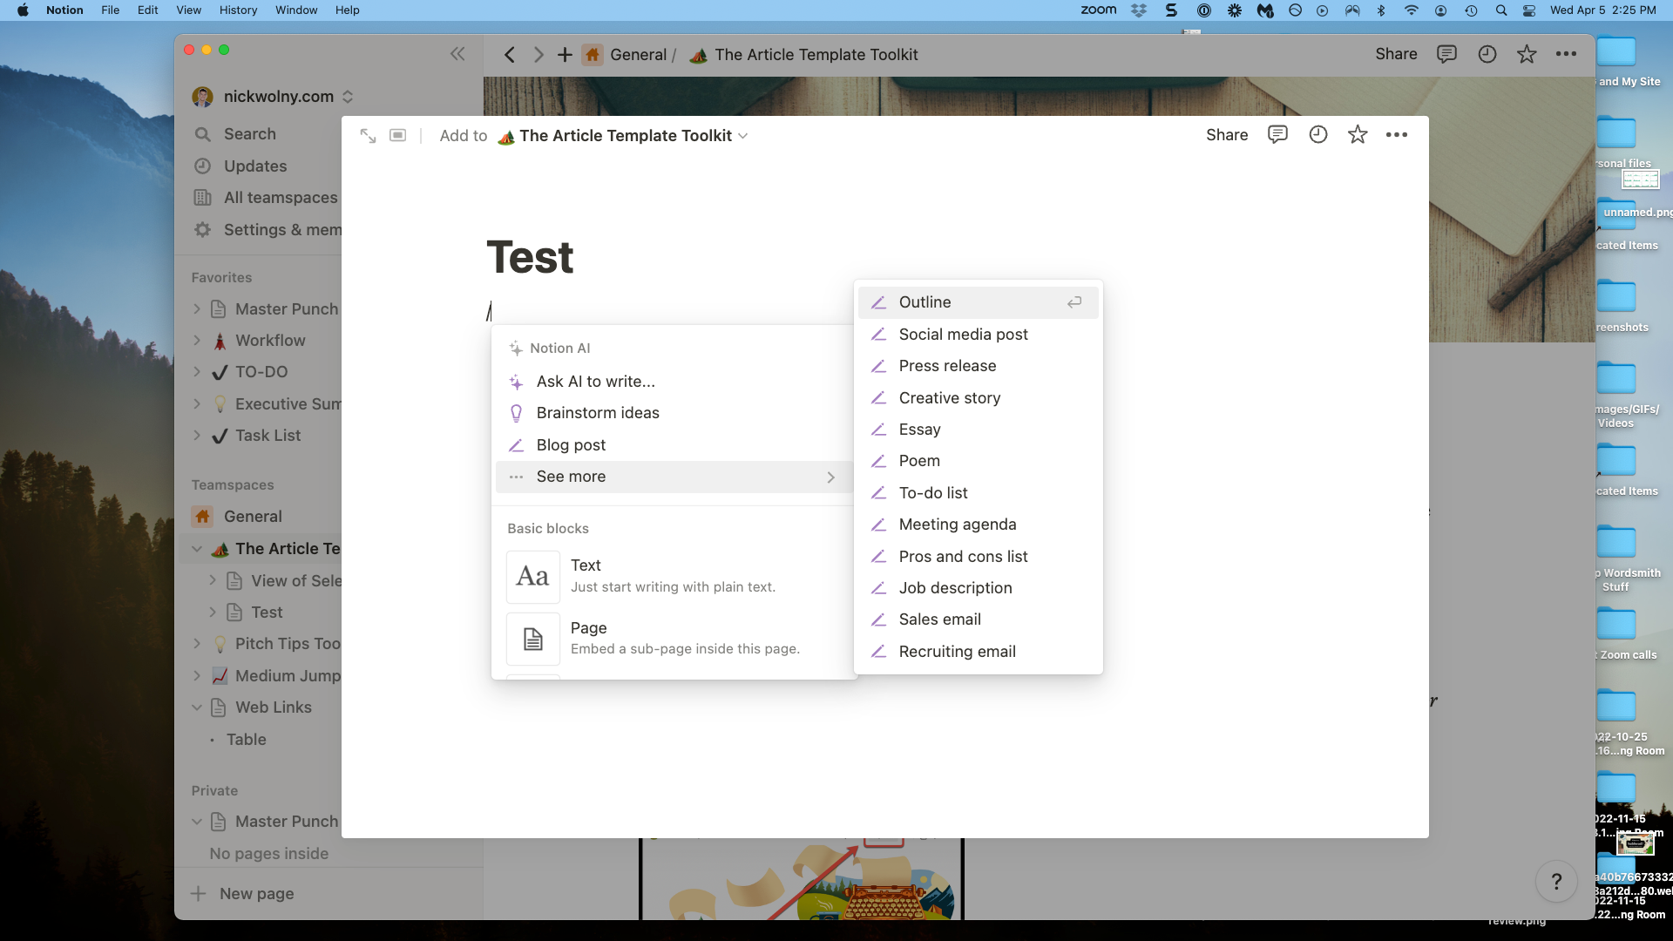Open History menu in menu bar
The height and width of the screenshot is (941, 1673).
pos(238,10)
